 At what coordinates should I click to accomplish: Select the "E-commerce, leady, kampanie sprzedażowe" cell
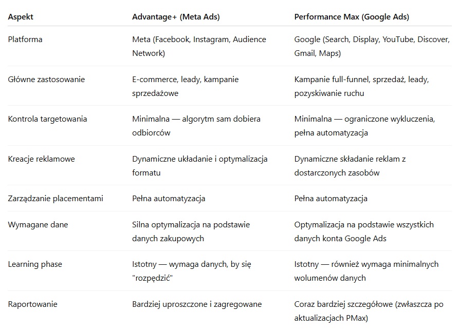pos(185,86)
